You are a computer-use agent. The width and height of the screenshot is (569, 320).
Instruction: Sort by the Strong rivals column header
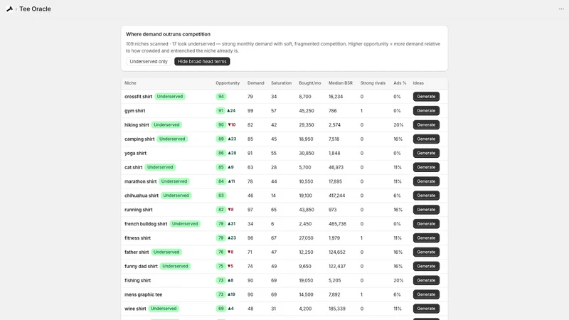(373, 83)
